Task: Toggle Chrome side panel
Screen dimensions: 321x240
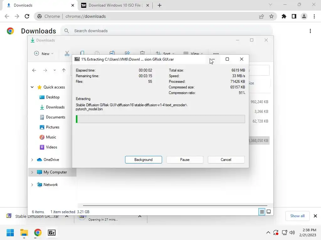Action: (294, 16)
